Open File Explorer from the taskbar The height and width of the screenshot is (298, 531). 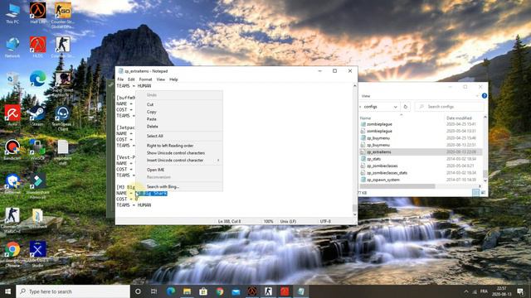coord(187,291)
